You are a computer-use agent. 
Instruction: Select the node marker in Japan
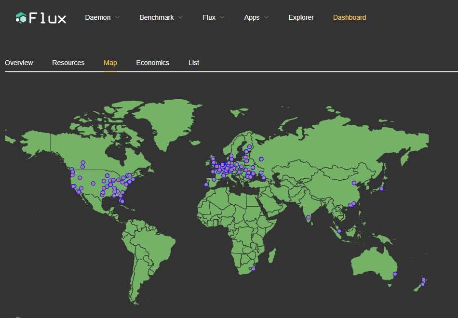381,189
